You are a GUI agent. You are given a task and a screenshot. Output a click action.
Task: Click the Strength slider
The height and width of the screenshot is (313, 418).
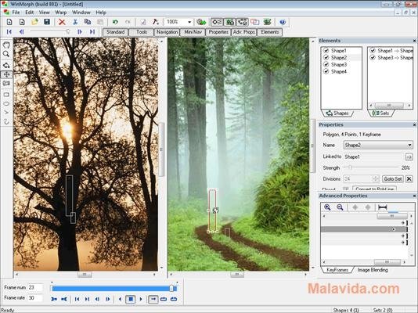[x=371, y=167]
